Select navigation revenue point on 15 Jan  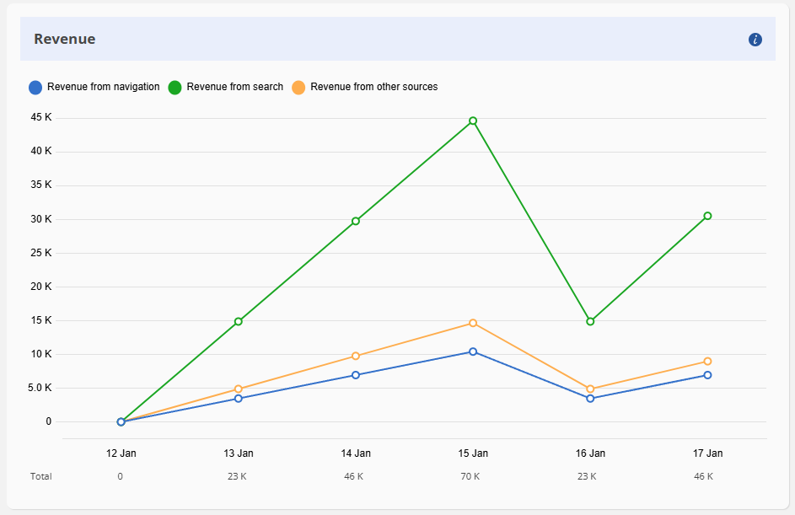point(473,351)
